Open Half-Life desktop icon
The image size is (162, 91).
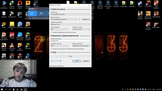20,57
